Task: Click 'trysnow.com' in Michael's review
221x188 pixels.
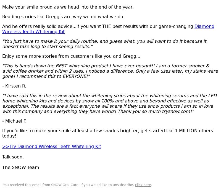Action: (x=176, y=111)
